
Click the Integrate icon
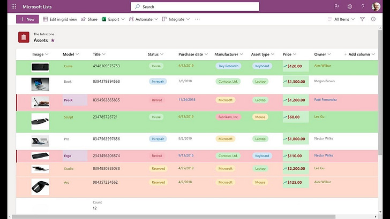click(164, 19)
